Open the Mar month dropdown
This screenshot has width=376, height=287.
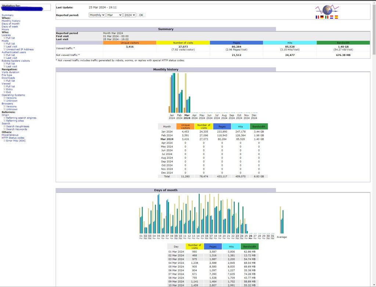click(114, 15)
